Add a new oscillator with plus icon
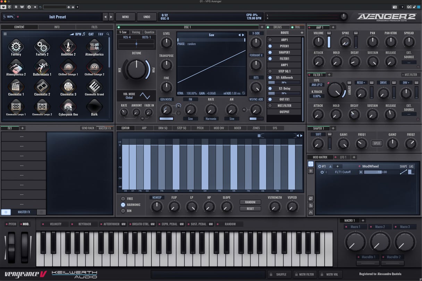 [x=262, y=27]
